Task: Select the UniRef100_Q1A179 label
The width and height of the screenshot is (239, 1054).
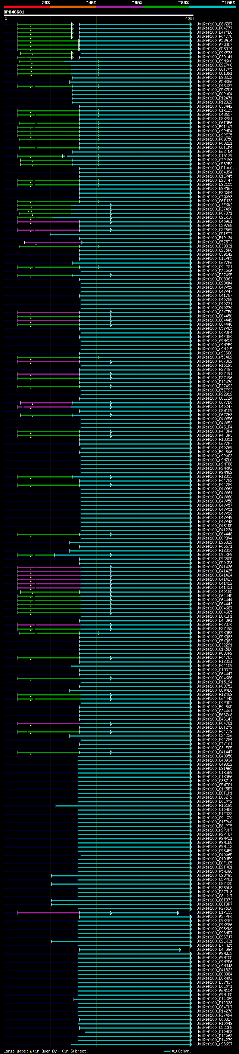Action: tap(214, 156)
